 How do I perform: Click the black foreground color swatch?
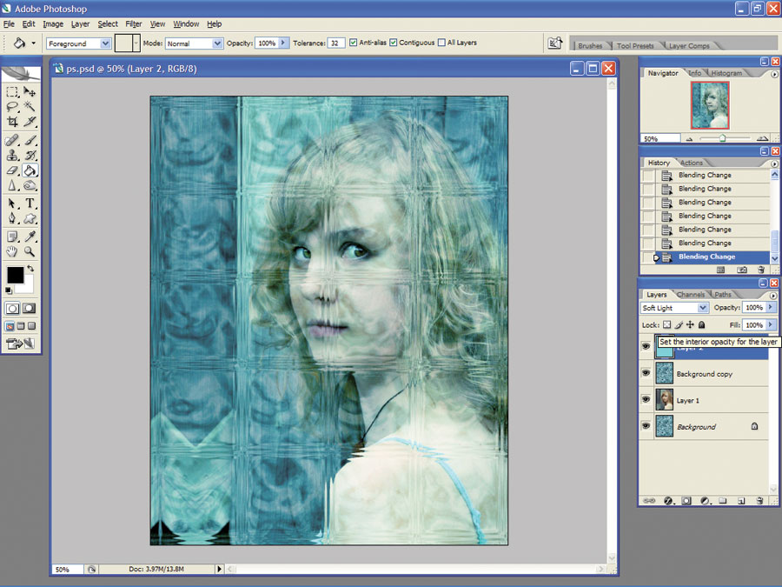point(15,275)
